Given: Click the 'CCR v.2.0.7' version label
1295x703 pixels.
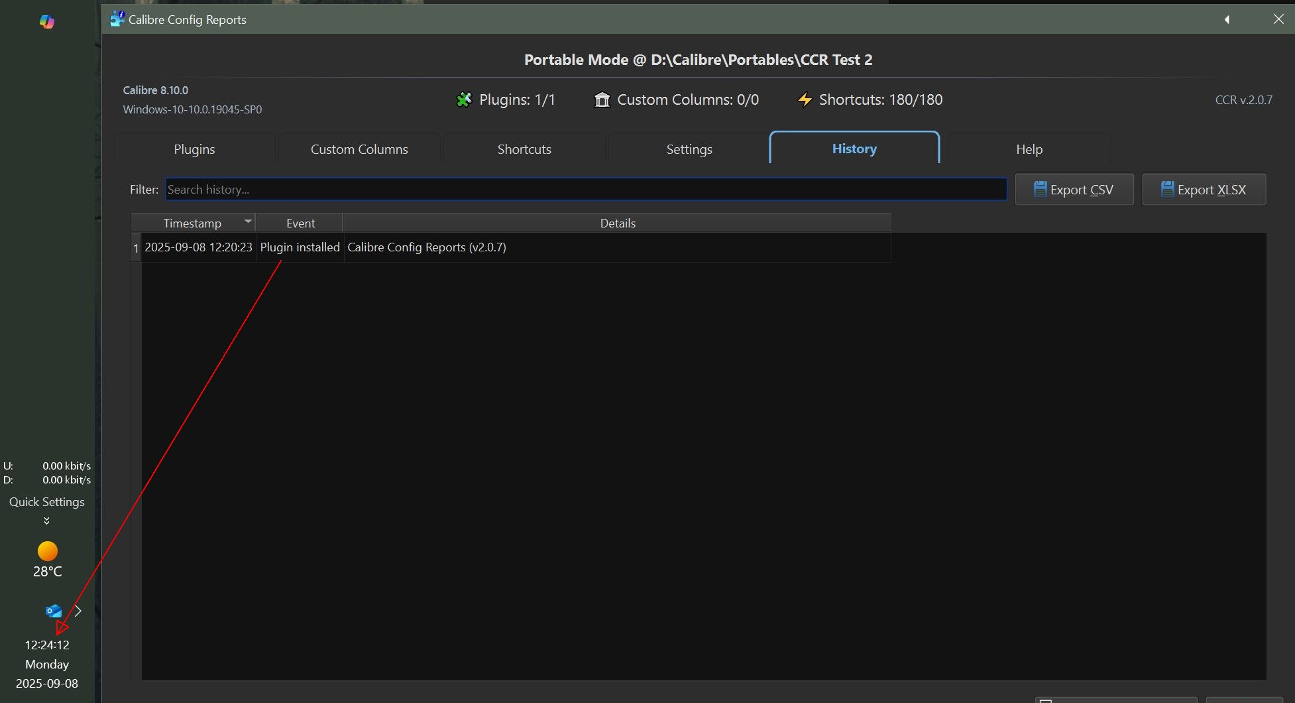Looking at the screenshot, I should pyautogui.click(x=1243, y=100).
